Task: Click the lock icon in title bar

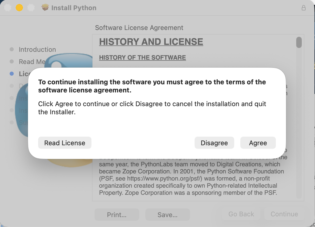Action: (304, 8)
